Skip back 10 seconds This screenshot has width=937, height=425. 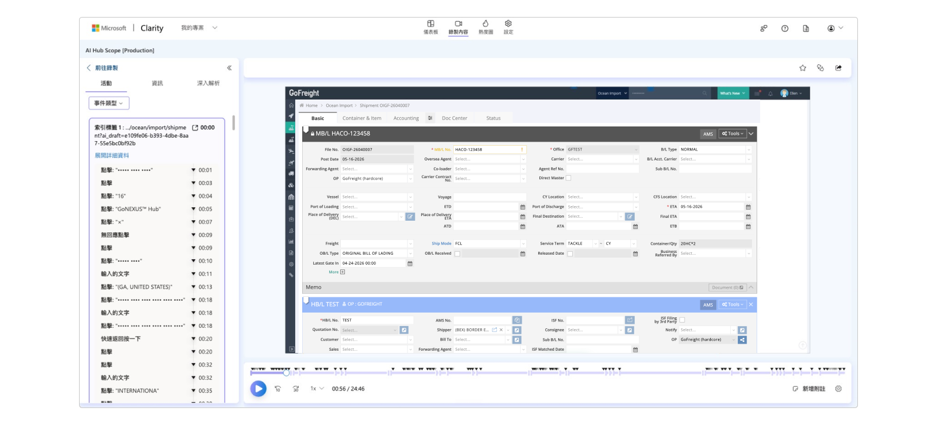tap(278, 389)
